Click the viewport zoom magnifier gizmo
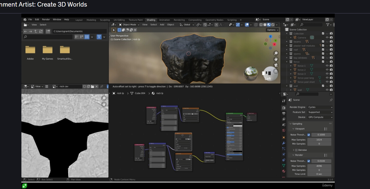Viewport: 370px width, 189px height. click(276, 53)
